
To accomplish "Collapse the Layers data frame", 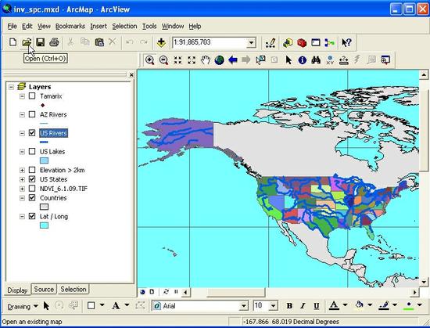I will click(11, 87).
